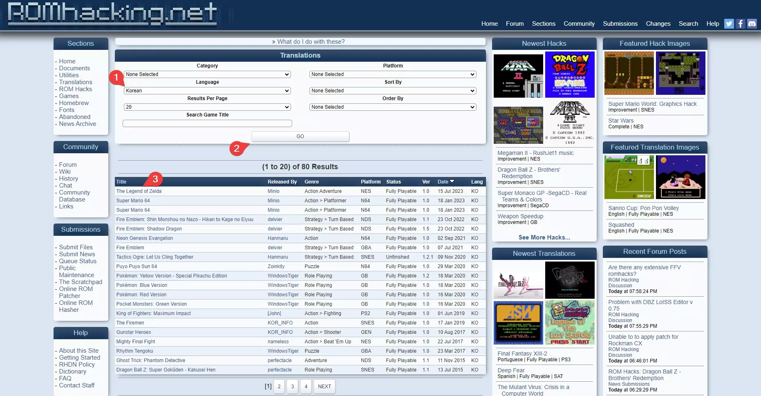The image size is (761, 396).
Task: Open forum post about extensive FFV romhacks
Action: click(x=645, y=271)
